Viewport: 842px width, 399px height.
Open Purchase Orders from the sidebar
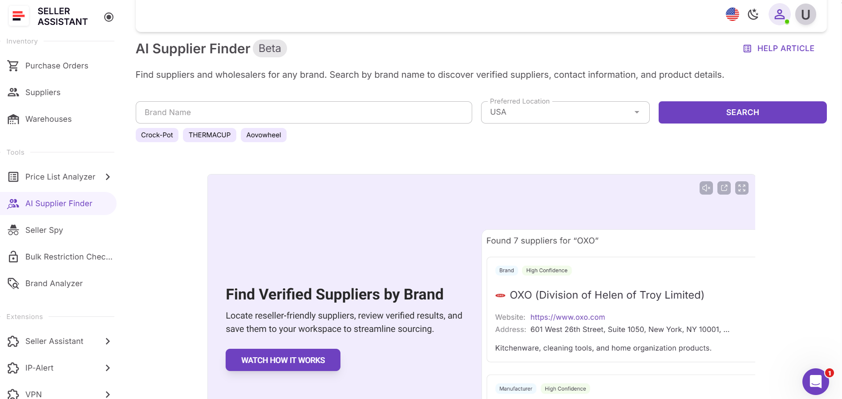(56, 65)
